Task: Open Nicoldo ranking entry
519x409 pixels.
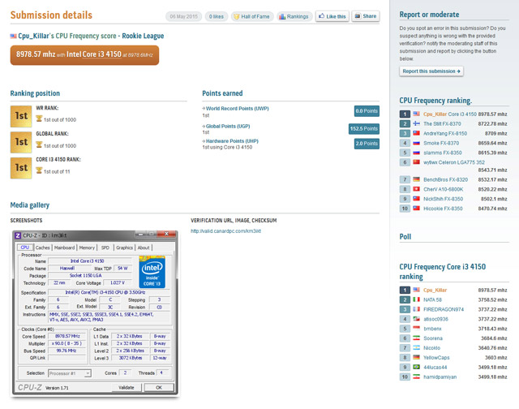Action: tap(432, 348)
